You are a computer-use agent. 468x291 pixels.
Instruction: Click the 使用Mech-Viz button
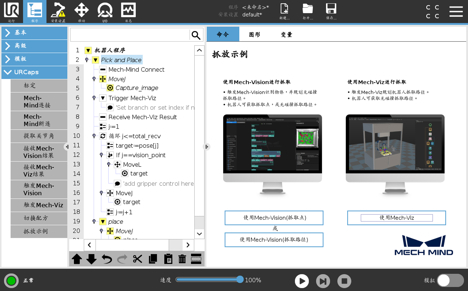coord(396,218)
